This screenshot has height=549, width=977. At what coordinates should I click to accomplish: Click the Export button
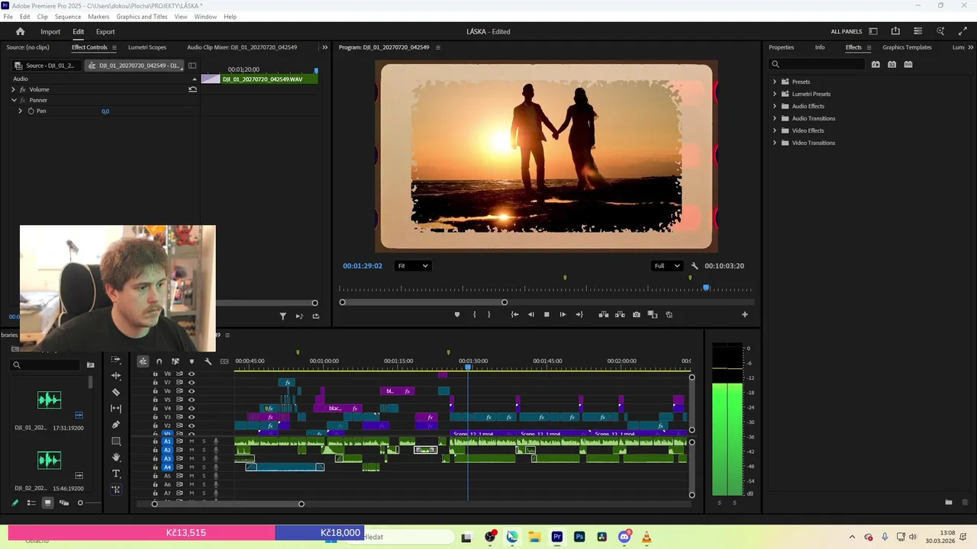(105, 32)
